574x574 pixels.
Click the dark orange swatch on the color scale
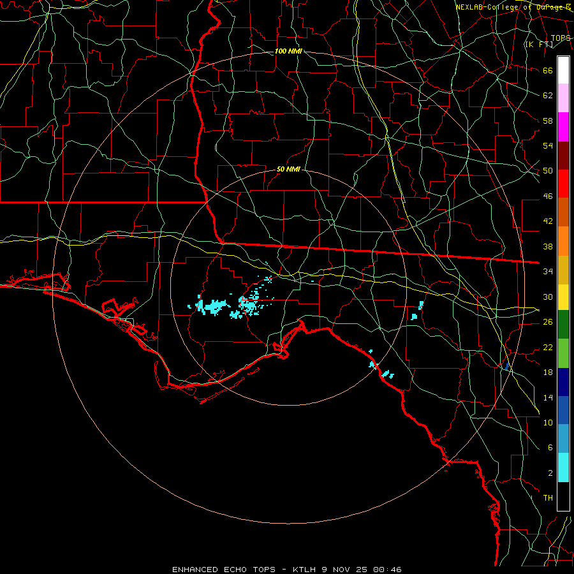click(x=563, y=212)
